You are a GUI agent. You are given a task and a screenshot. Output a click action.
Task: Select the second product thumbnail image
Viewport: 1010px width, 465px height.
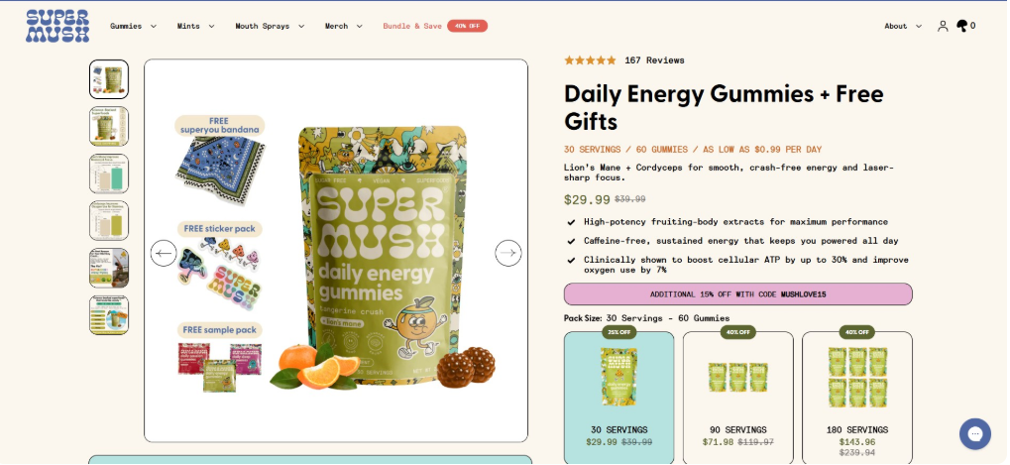click(x=109, y=126)
